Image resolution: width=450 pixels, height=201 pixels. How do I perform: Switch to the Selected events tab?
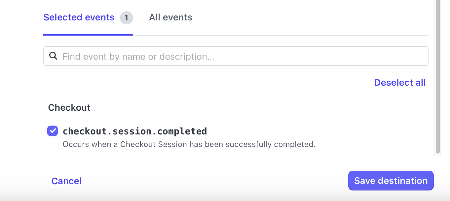pos(79,17)
